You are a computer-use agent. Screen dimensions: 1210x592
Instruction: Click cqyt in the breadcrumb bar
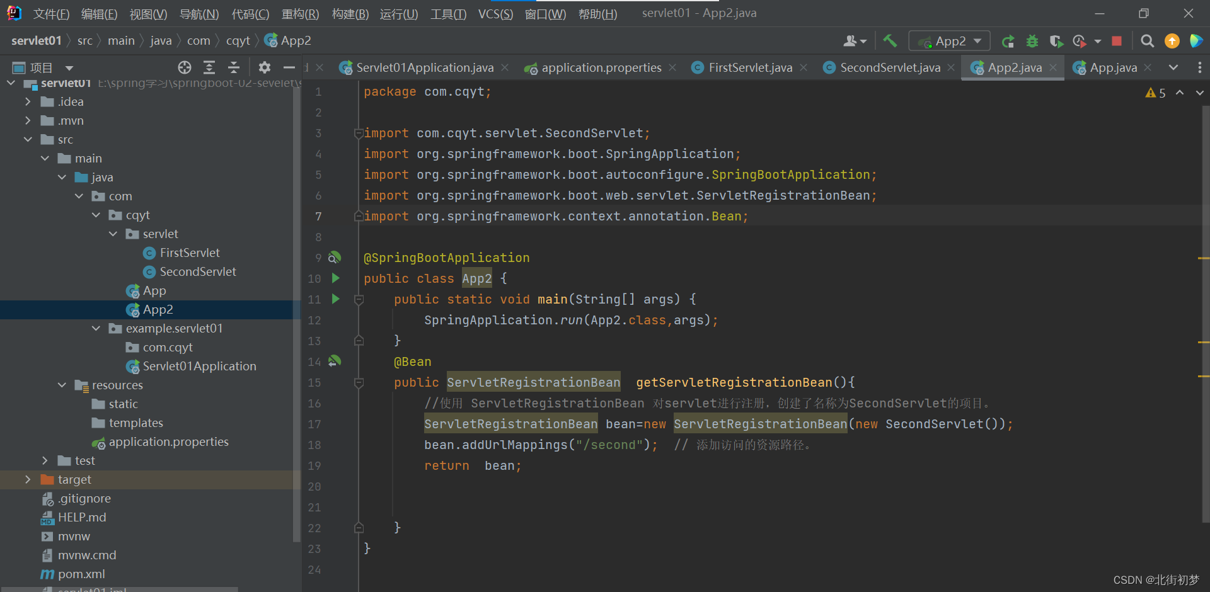click(x=238, y=40)
